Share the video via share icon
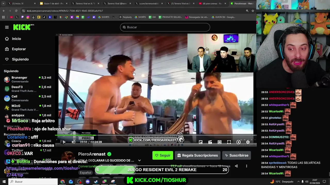This screenshot has height=185, width=330. (x=236, y=166)
